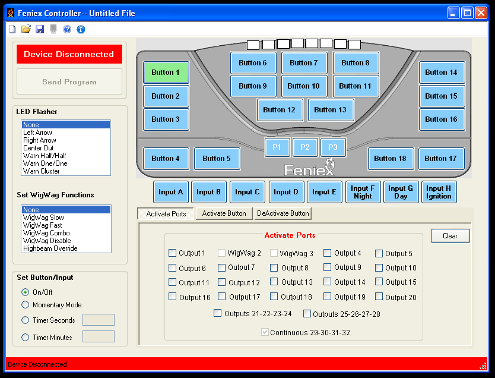Toggle Output 9 checkbox

(328, 267)
